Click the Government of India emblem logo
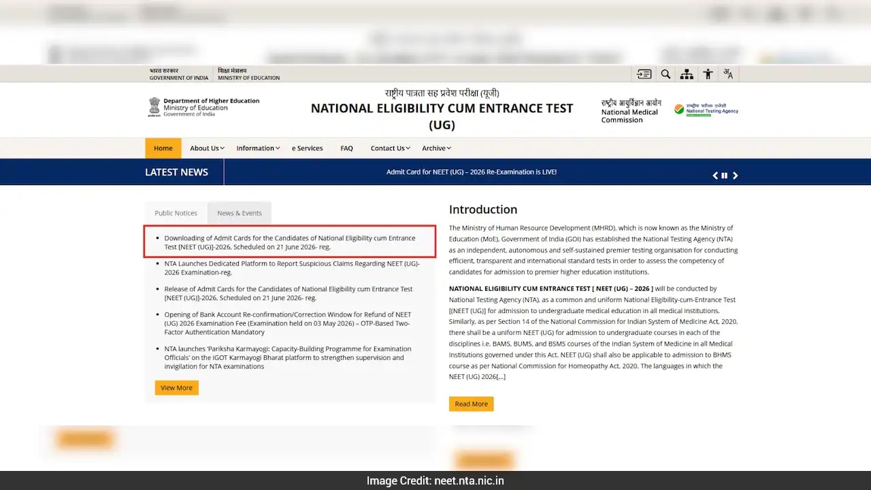 (x=154, y=107)
